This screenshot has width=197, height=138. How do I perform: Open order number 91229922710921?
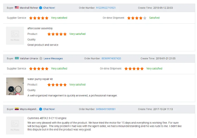tap(106, 8)
